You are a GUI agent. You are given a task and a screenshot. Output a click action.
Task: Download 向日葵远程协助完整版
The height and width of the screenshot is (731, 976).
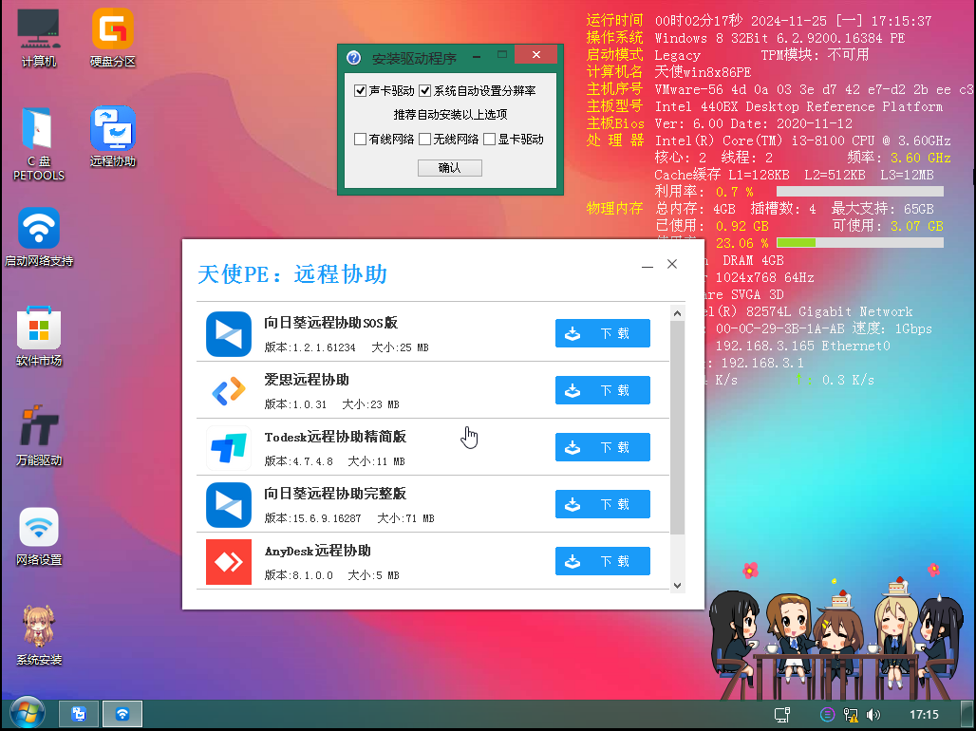tap(603, 504)
